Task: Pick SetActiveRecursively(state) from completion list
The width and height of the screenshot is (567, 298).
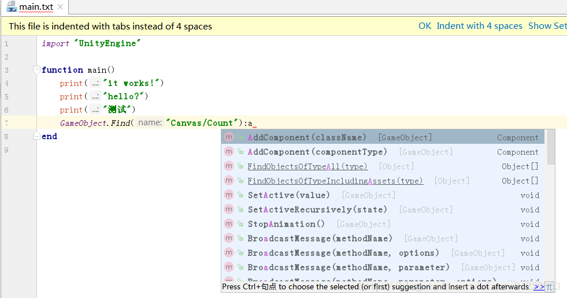Action: click(383, 210)
